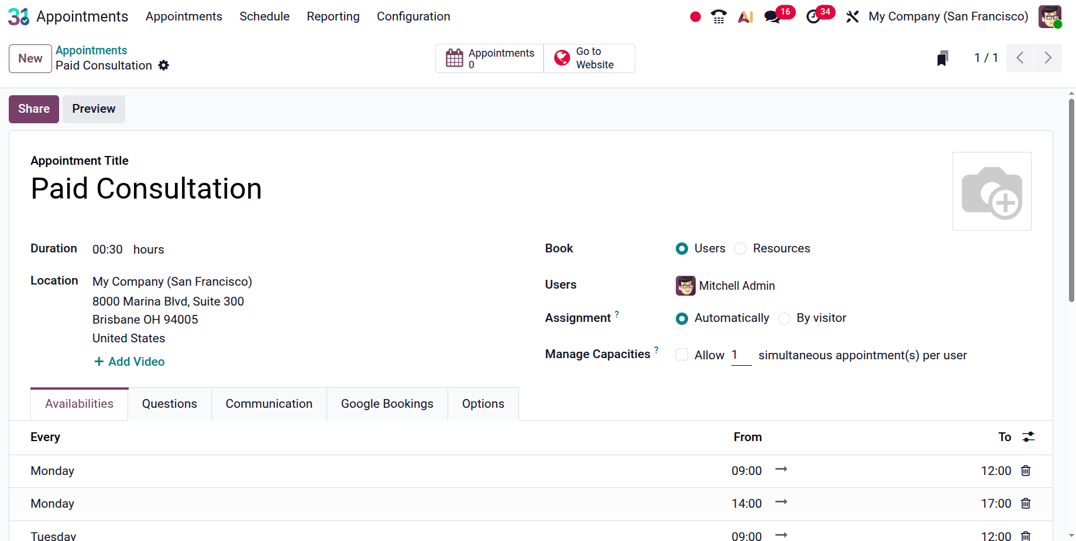Click the red recording indicator icon

pyautogui.click(x=695, y=17)
